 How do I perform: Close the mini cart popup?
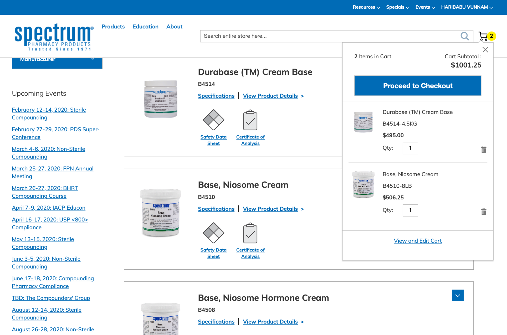[x=485, y=50]
